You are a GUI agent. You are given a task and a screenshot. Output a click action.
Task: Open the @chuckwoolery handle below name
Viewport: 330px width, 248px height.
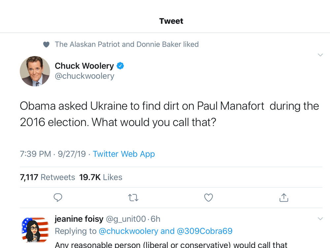pos(84,76)
